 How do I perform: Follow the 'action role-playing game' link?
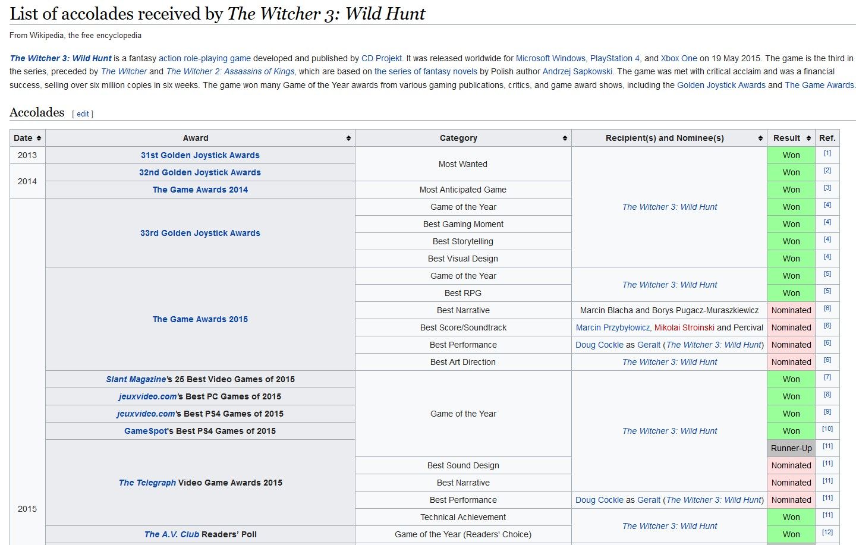[204, 58]
